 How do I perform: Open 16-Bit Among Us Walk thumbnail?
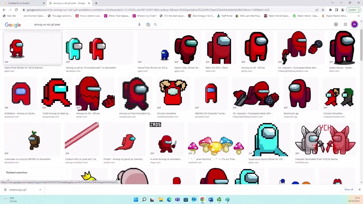(x=57, y=94)
